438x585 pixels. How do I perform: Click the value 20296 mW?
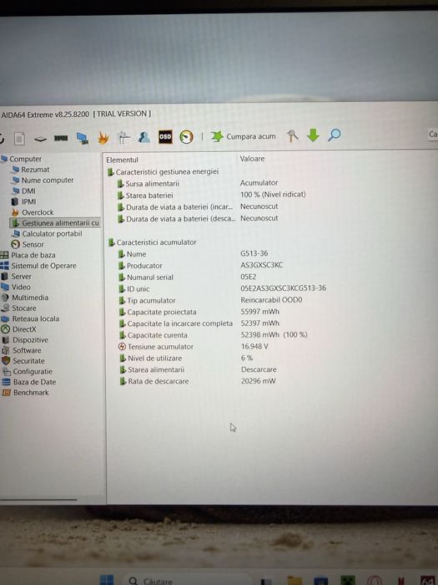click(258, 381)
